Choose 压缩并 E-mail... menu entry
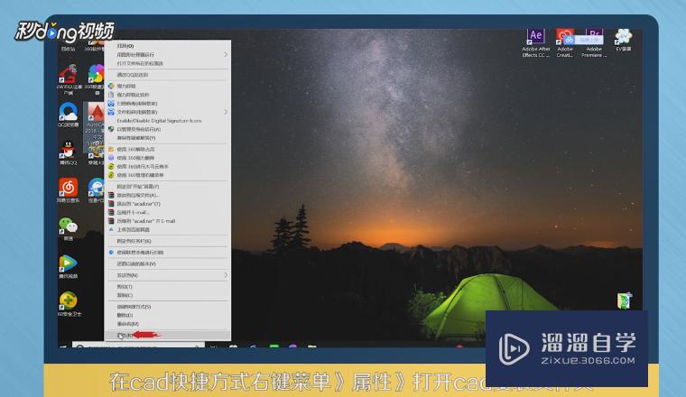The image size is (686, 397). (x=168, y=213)
